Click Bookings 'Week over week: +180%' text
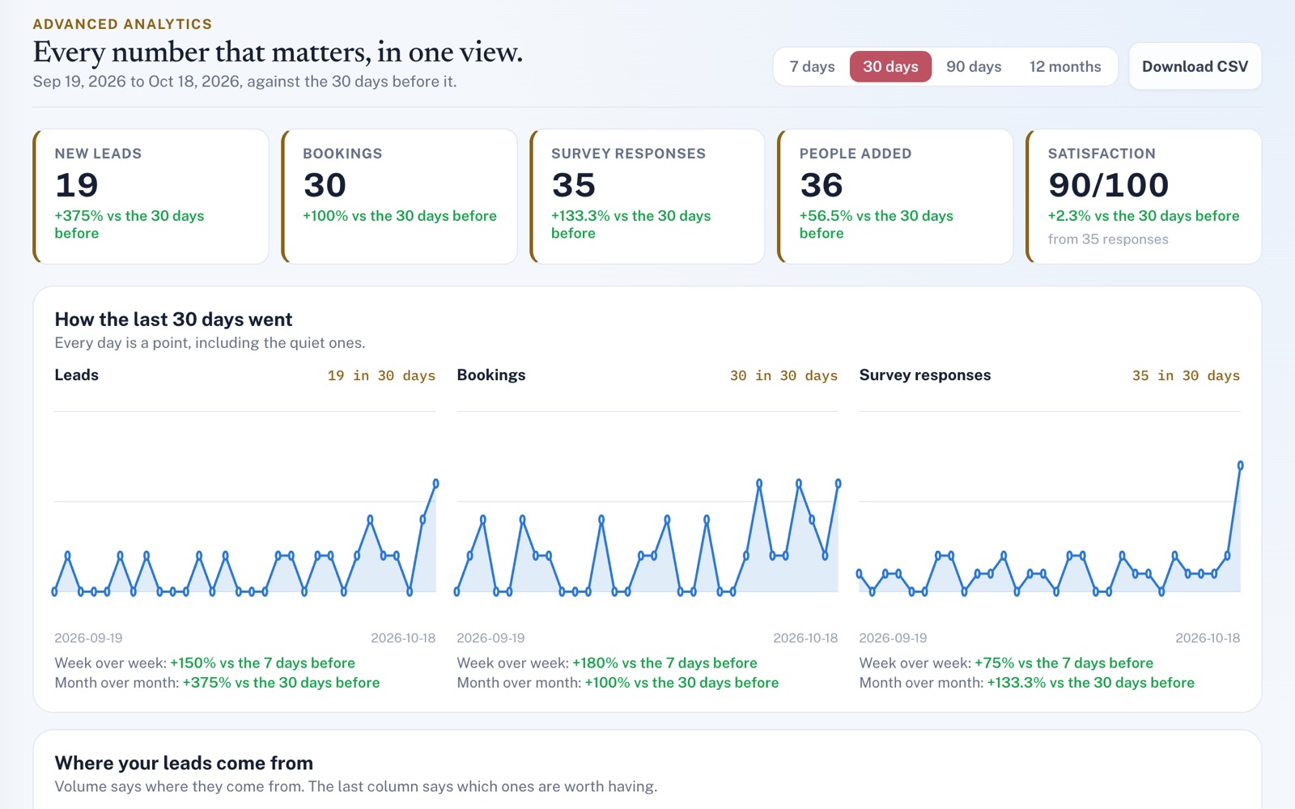The width and height of the screenshot is (1295, 809). coord(607,663)
